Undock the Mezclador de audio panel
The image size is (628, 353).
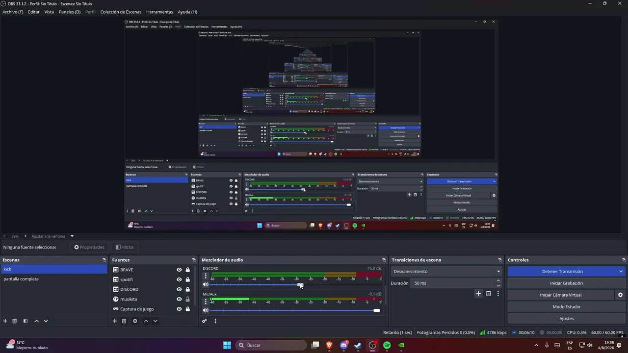click(x=384, y=260)
